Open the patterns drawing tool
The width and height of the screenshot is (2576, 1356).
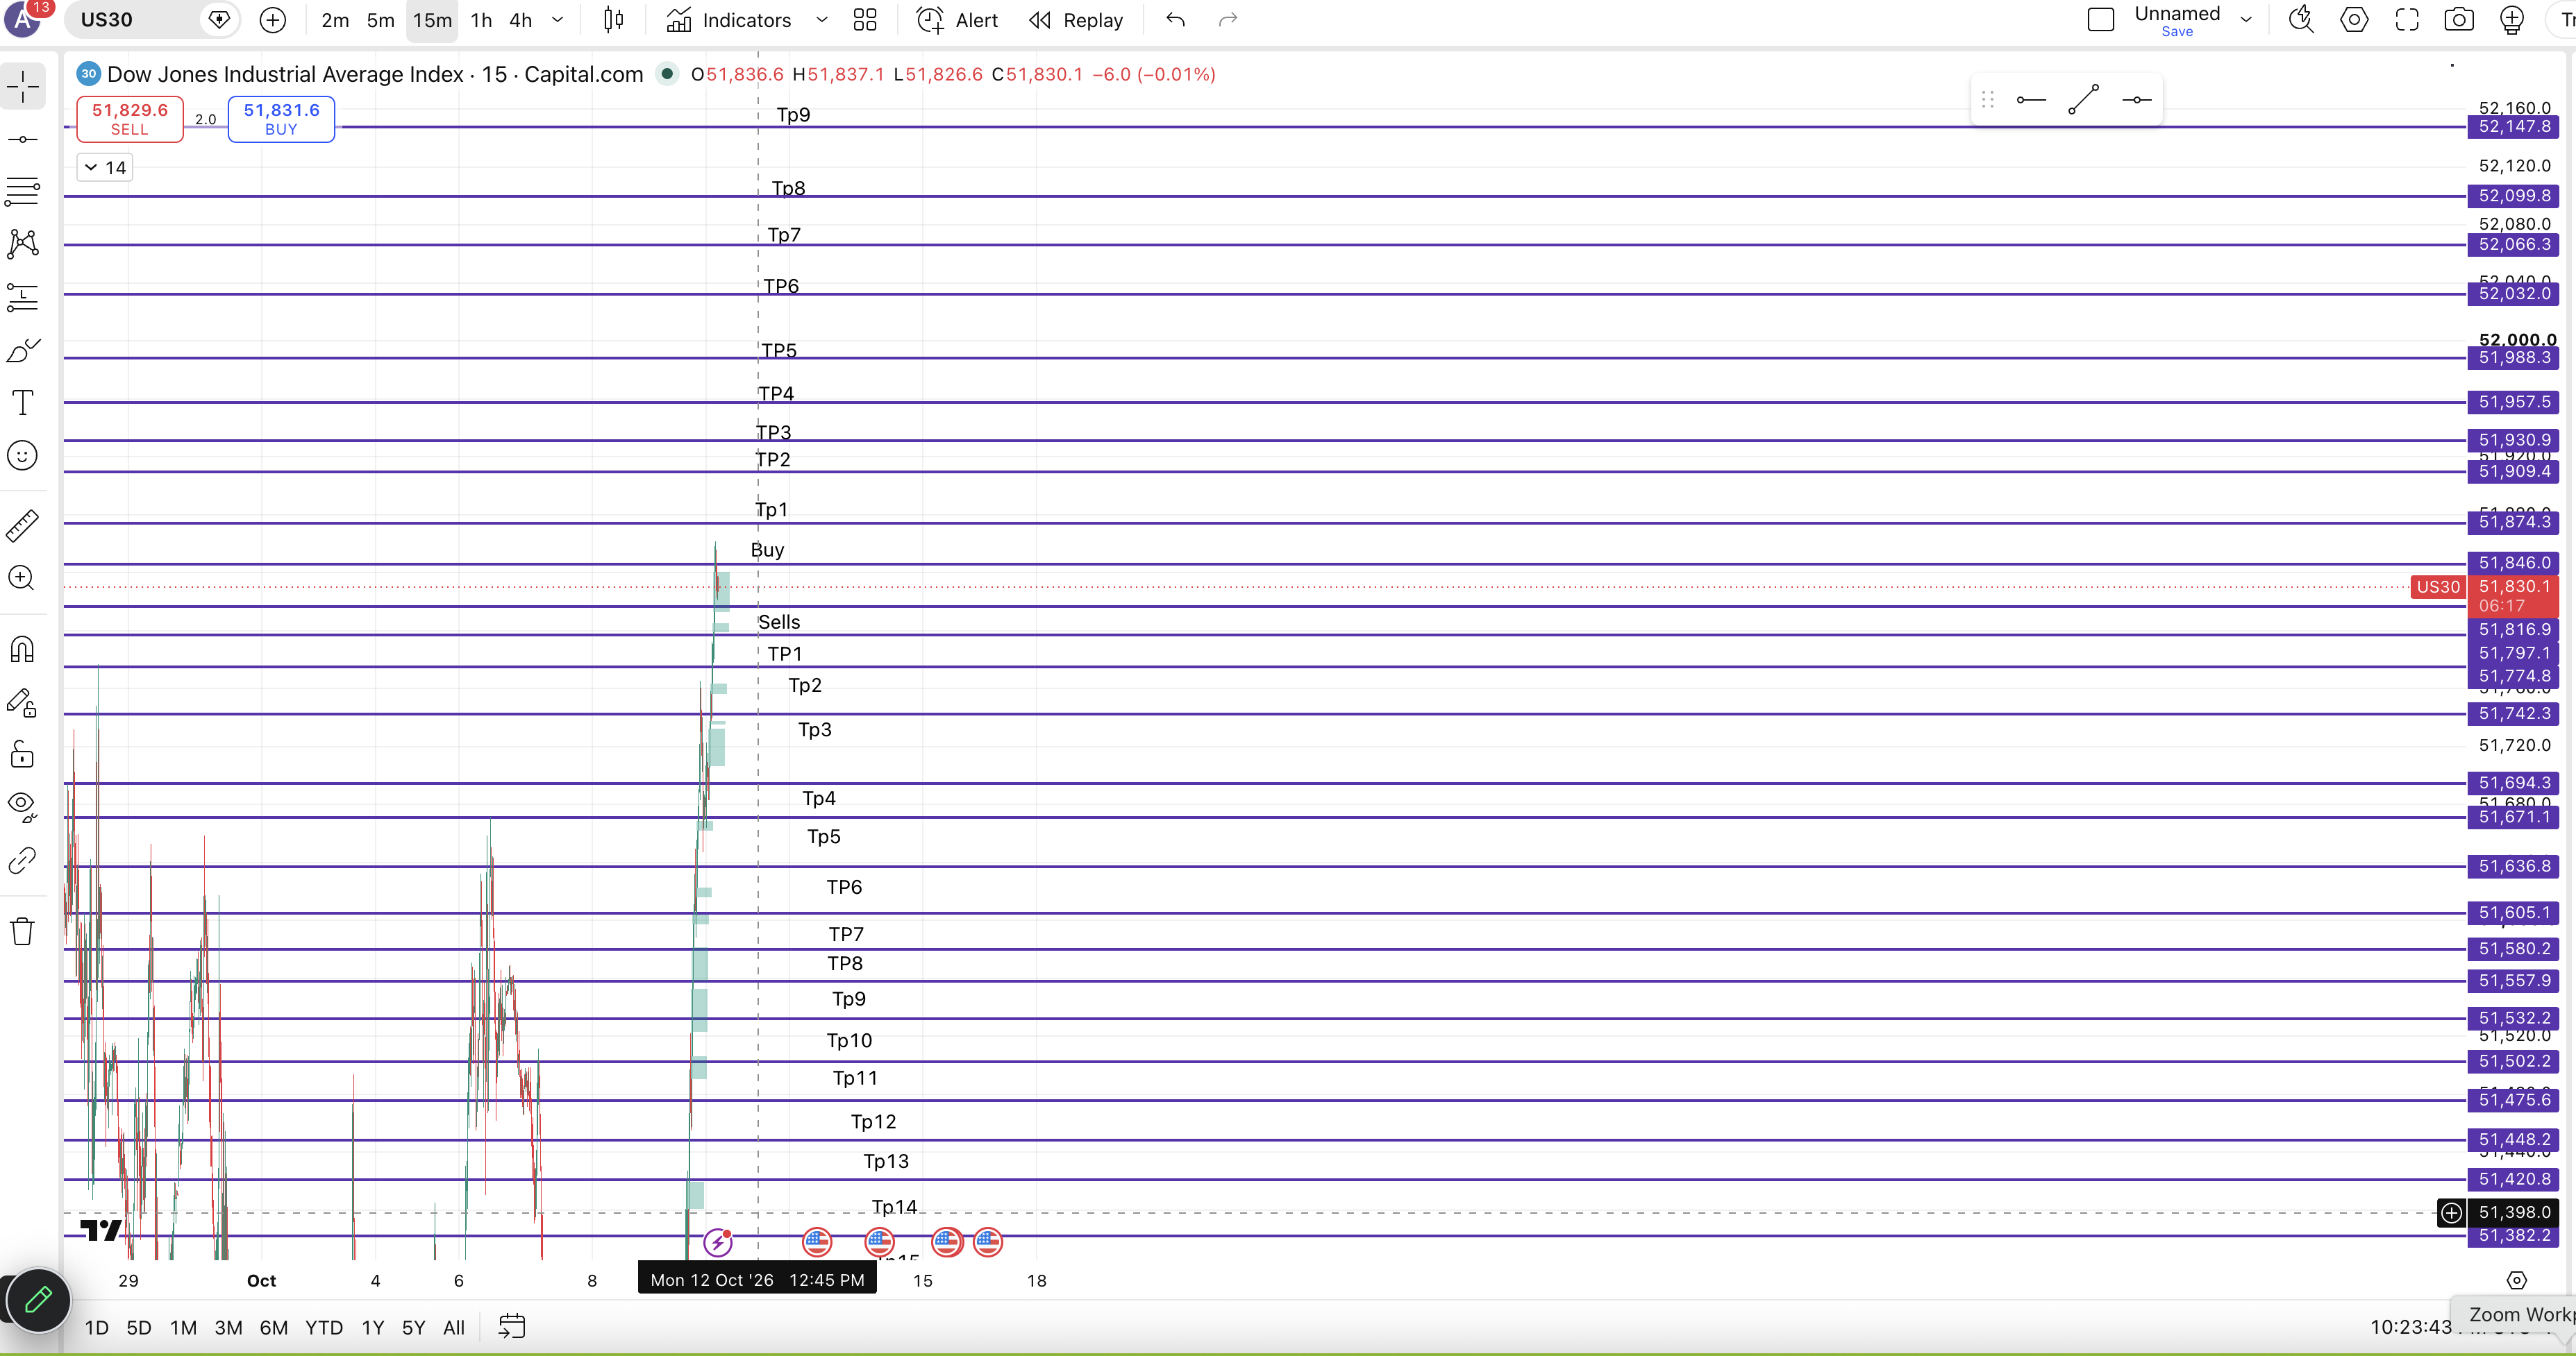point(22,244)
